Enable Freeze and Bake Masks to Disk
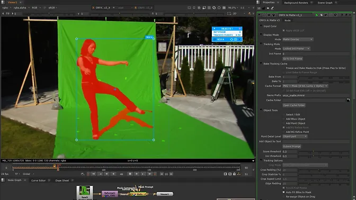 (283, 68)
